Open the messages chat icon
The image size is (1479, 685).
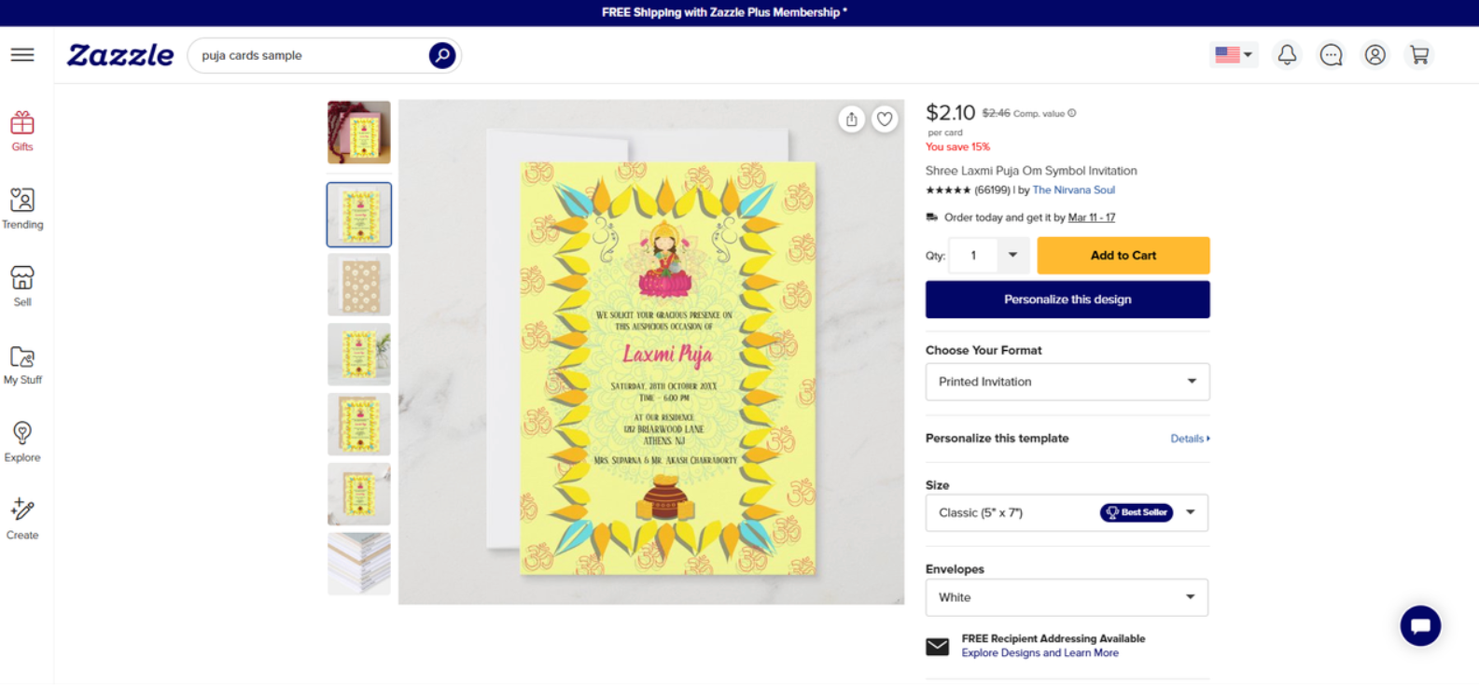[1331, 55]
